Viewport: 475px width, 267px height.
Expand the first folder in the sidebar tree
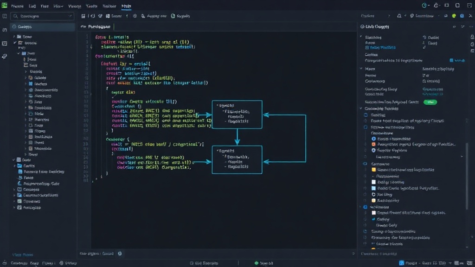click(14, 37)
